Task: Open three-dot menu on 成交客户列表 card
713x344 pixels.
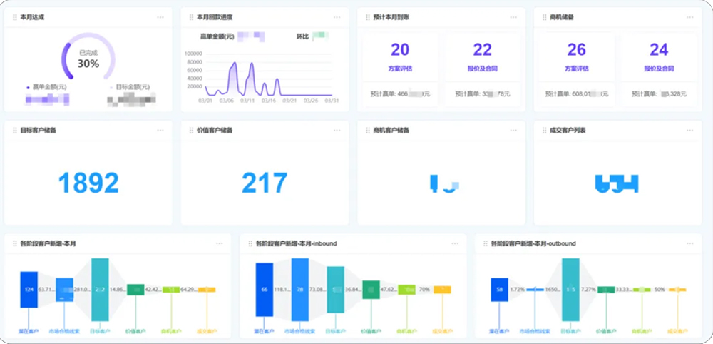Action: 689,131
